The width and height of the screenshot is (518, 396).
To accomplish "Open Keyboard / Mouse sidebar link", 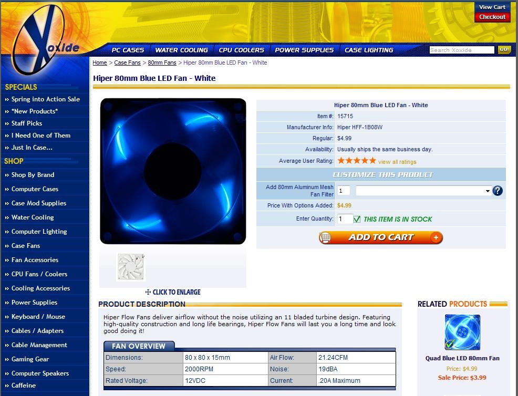I will pyautogui.click(x=38, y=317).
